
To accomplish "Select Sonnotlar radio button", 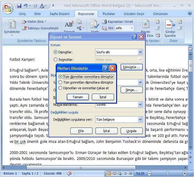I will (55, 60).
